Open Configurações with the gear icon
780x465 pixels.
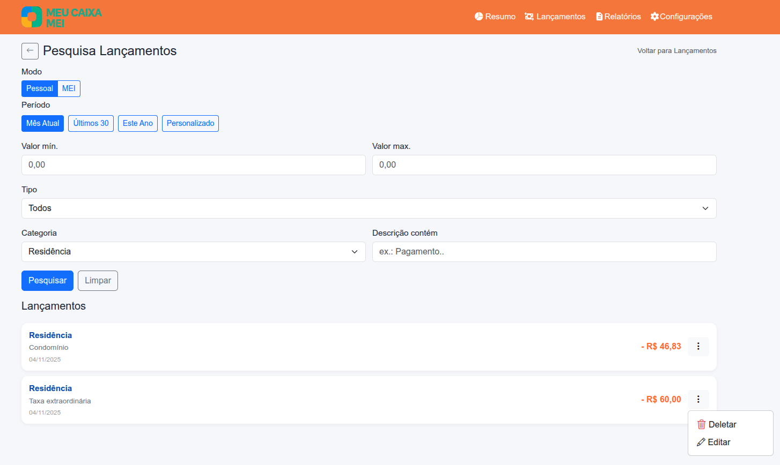coord(681,17)
